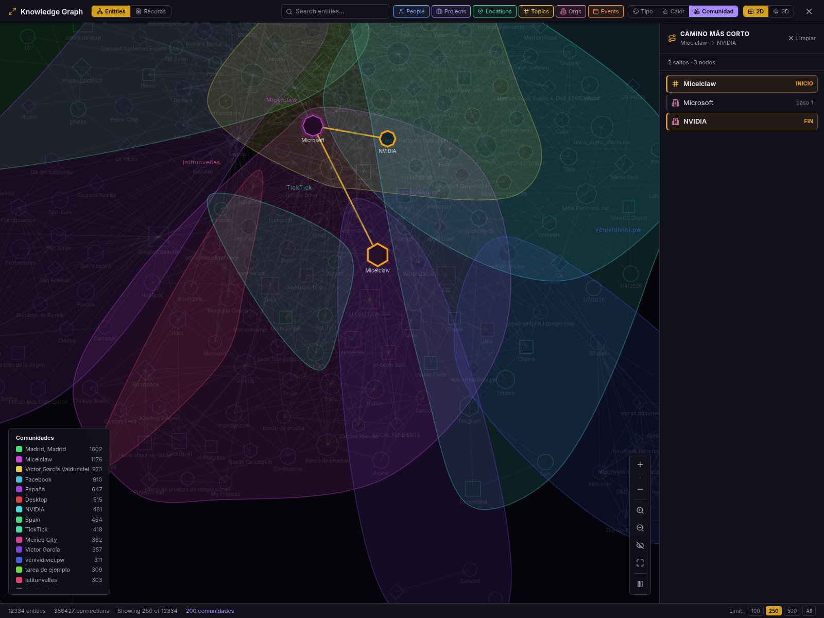Click Limpiar to clear the path
The width and height of the screenshot is (824, 618).
coord(802,38)
